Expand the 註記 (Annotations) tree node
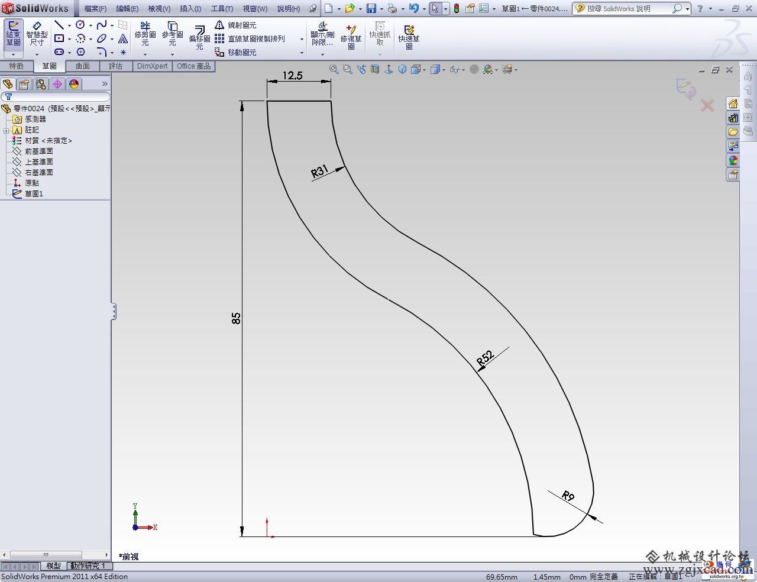 click(6, 130)
